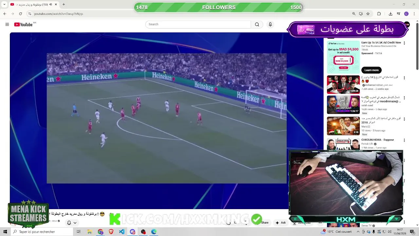Start voice search with the microphone
The width and height of the screenshot is (419, 236).
tap(270, 24)
